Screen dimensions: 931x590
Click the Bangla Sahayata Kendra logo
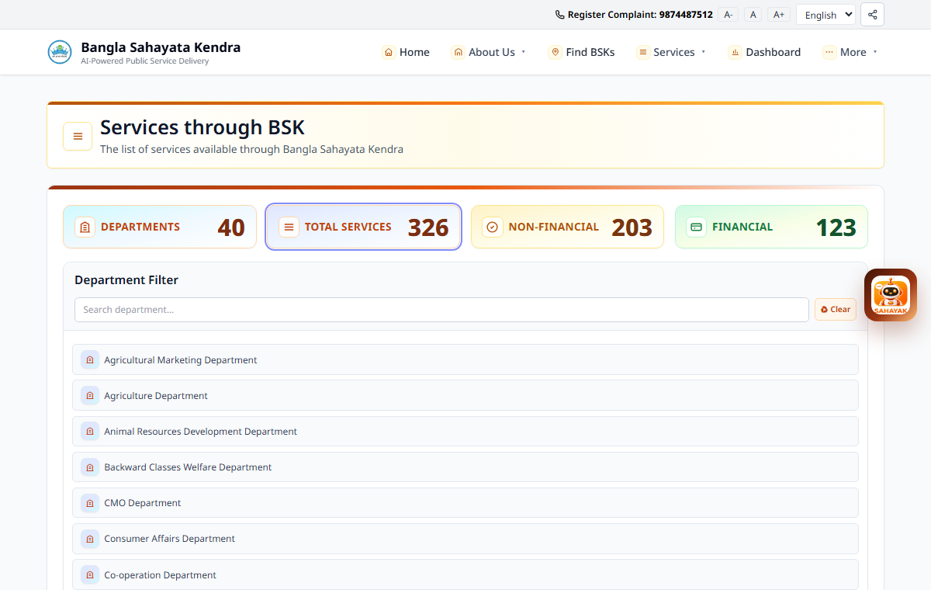pyautogui.click(x=60, y=52)
